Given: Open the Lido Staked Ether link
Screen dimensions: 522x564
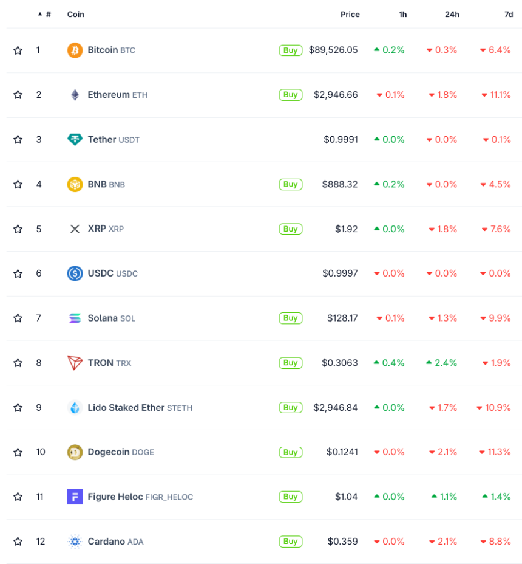Looking at the screenshot, I should [x=126, y=408].
